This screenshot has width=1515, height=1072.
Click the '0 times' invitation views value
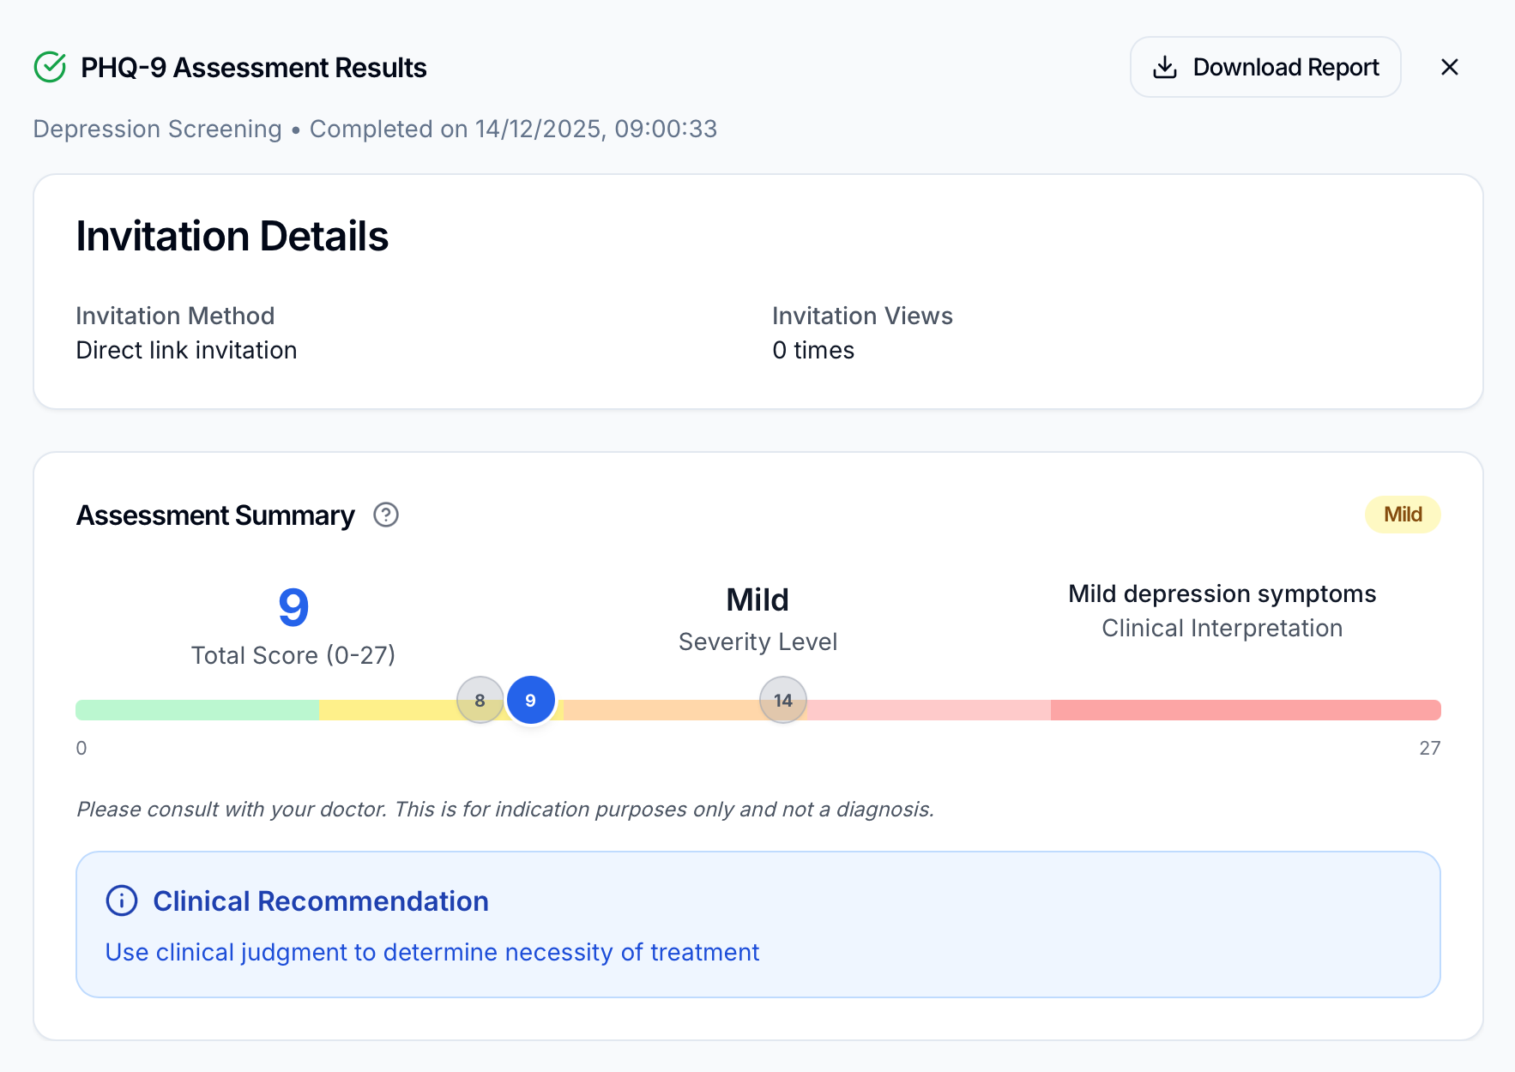click(x=812, y=351)
